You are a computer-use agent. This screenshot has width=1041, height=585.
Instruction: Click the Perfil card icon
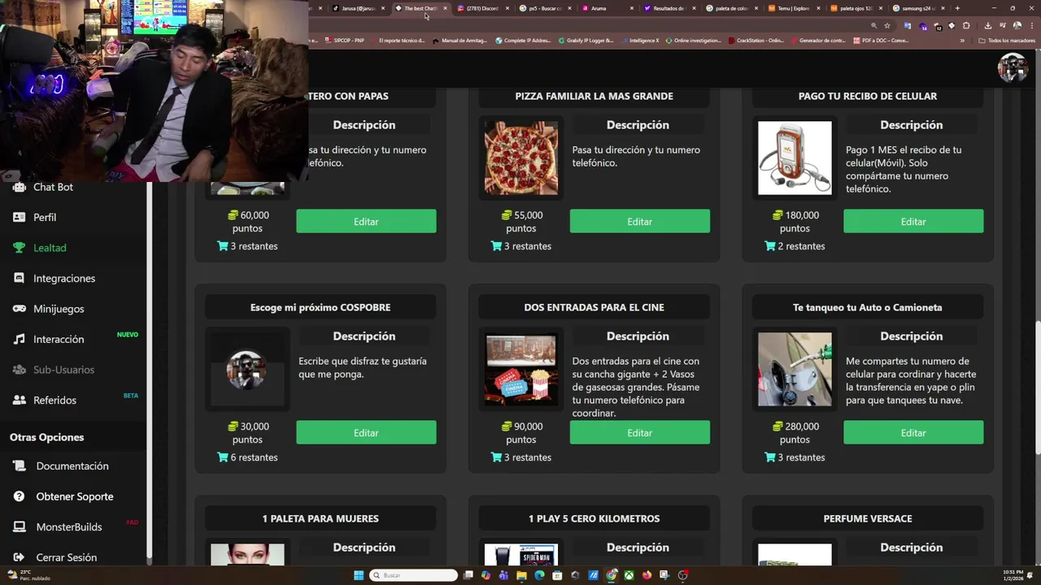point(19,217)
